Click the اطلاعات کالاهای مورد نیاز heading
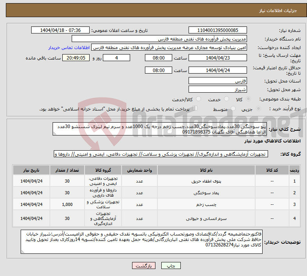307x276 pixels. point(272,141)
